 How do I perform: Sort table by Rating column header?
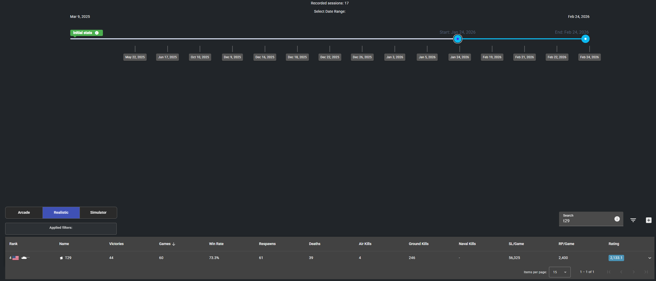(613, 244)
